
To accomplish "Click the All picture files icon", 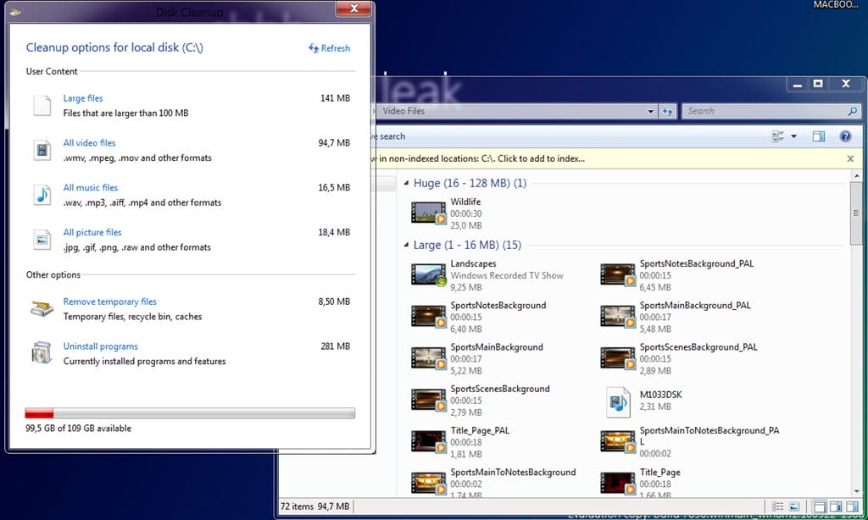I will click(42, 240).
